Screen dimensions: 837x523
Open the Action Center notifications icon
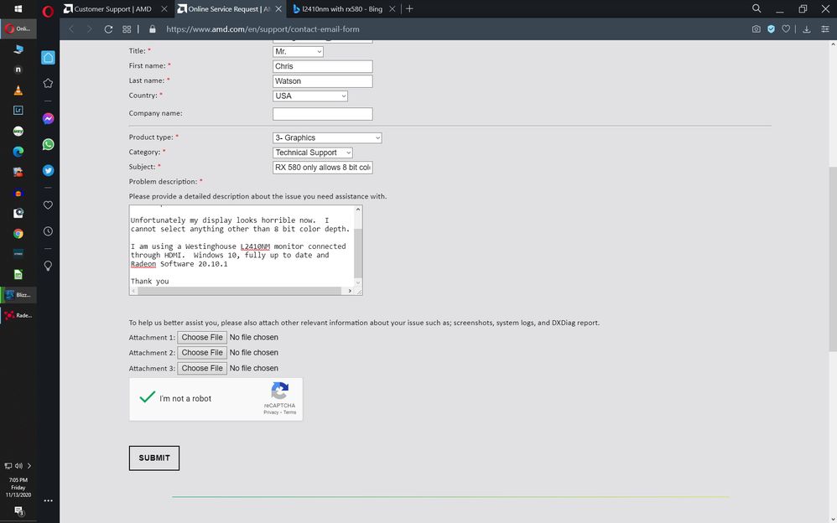[x=18, y=510]
